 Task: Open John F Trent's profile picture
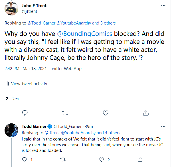click(x=12, y=9)
